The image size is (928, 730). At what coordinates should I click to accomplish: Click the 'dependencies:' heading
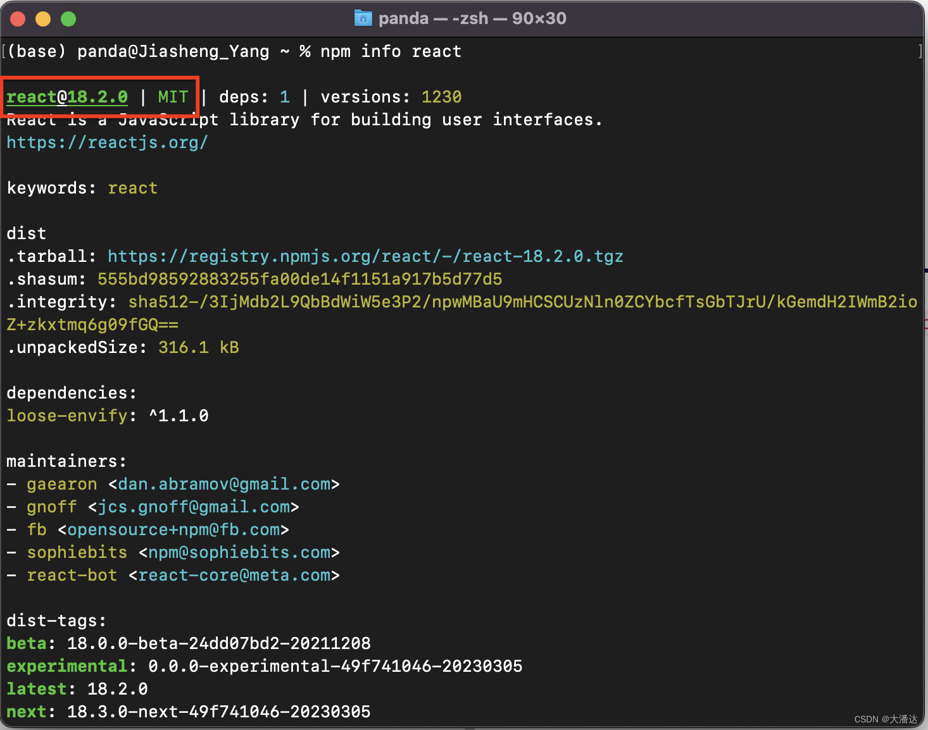click(72, 393)
